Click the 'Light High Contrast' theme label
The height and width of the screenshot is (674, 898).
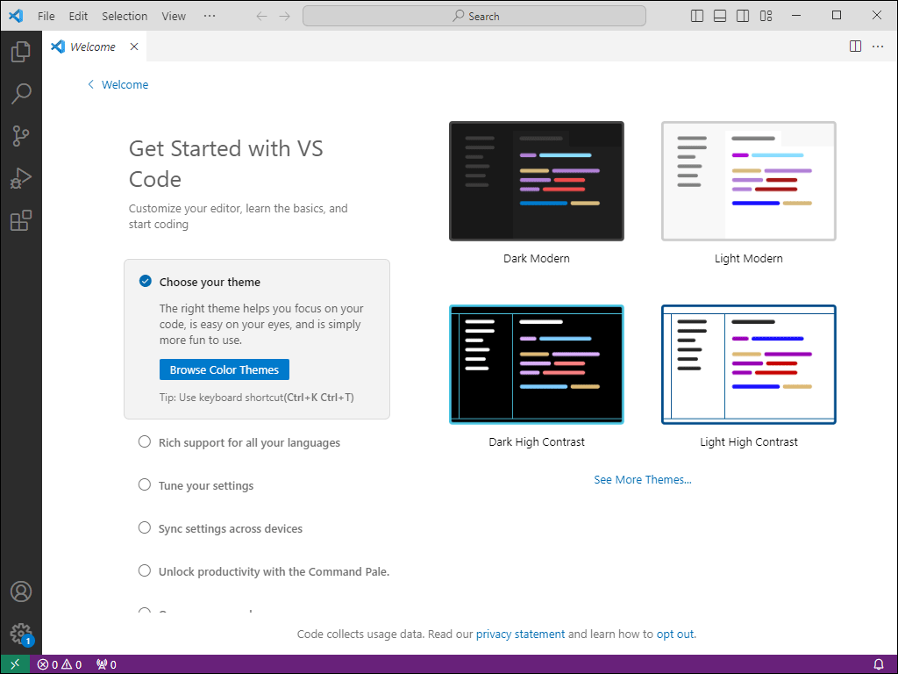tap(749, 442)
